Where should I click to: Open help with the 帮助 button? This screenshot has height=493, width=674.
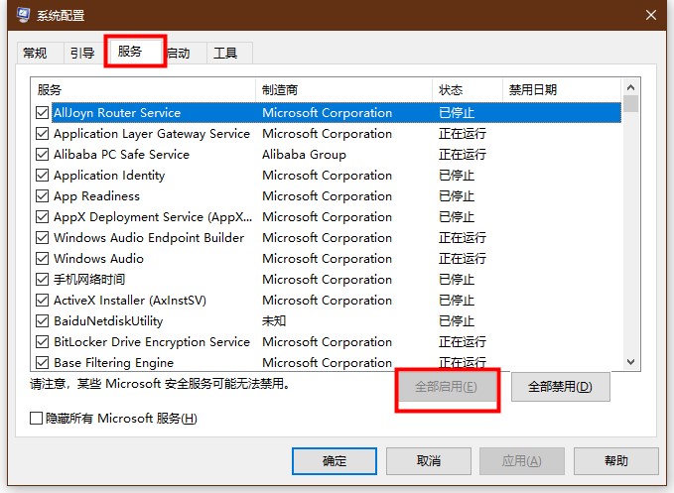click(x=615, y=461)
